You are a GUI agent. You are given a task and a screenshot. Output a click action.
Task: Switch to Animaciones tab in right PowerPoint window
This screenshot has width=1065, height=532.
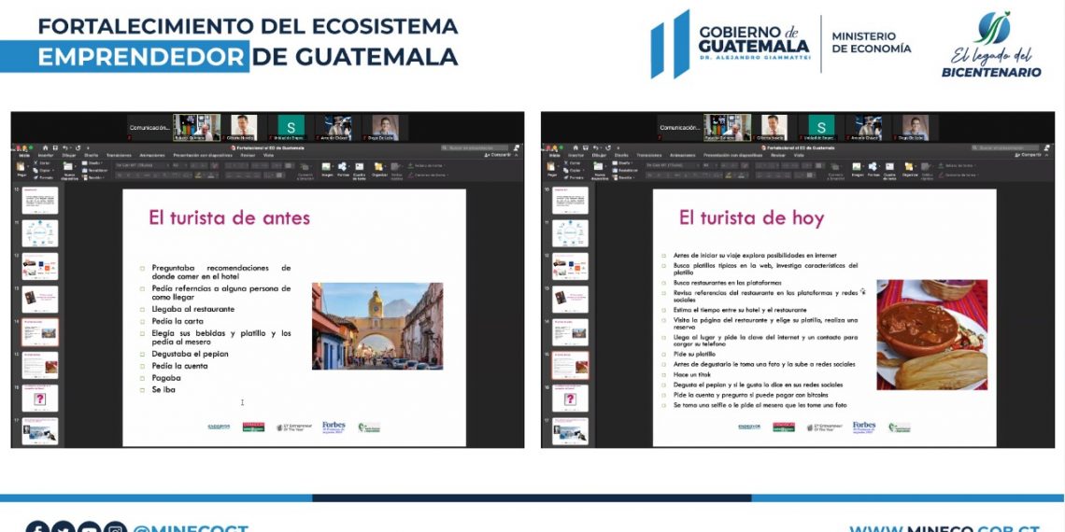pyautogui.click(x=682, y=155)
